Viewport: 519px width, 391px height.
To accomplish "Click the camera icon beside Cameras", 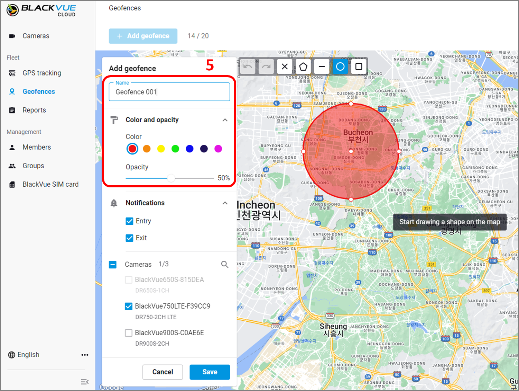I will (12, 36).
